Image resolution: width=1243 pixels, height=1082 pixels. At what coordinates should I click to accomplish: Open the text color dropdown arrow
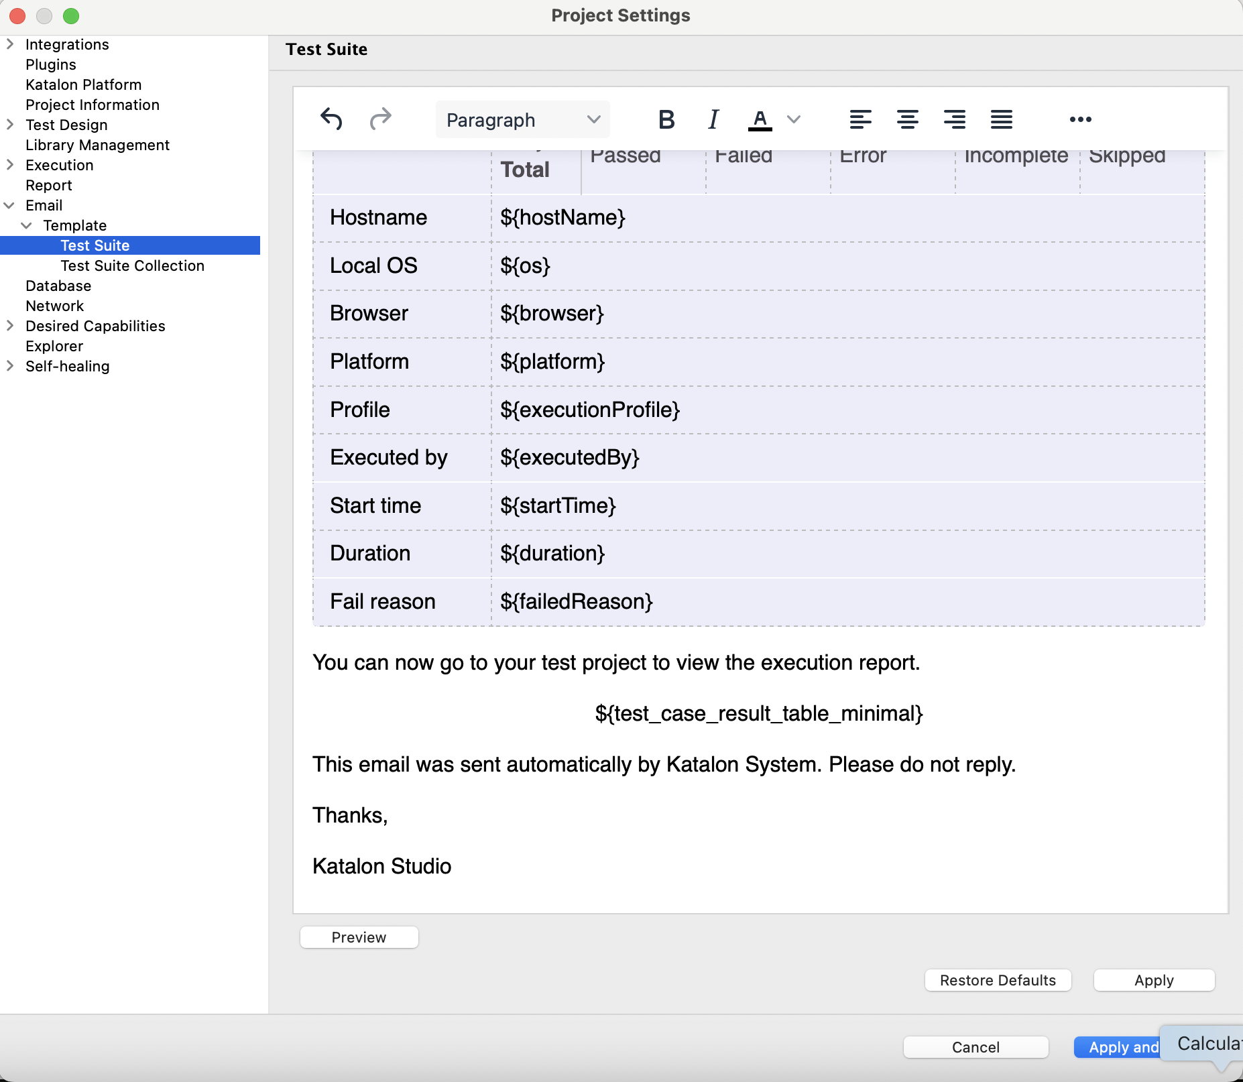794,119
